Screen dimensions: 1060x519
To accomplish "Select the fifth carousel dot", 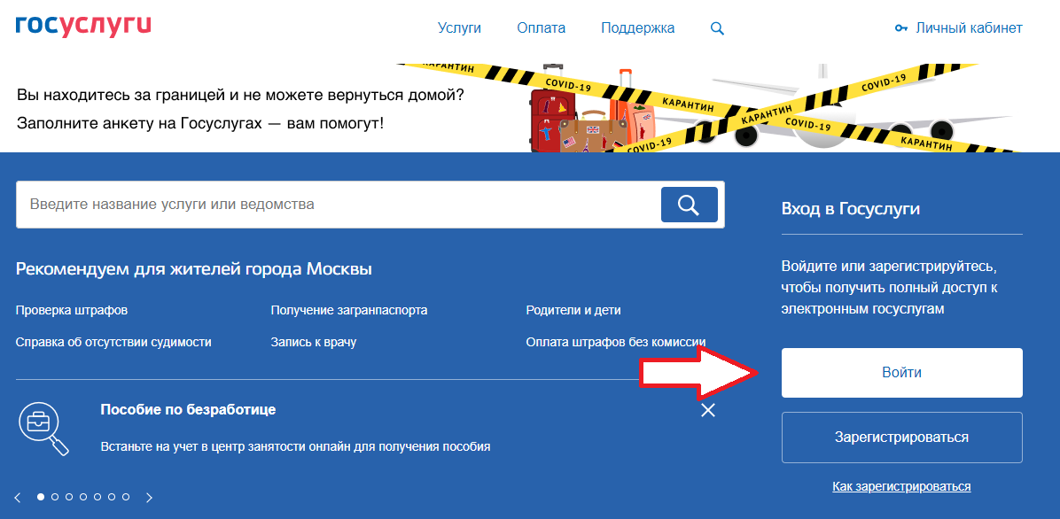I will [x=97, y=497].
